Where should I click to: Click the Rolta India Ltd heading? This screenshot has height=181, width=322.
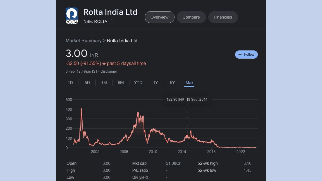[x=110, y=12]
